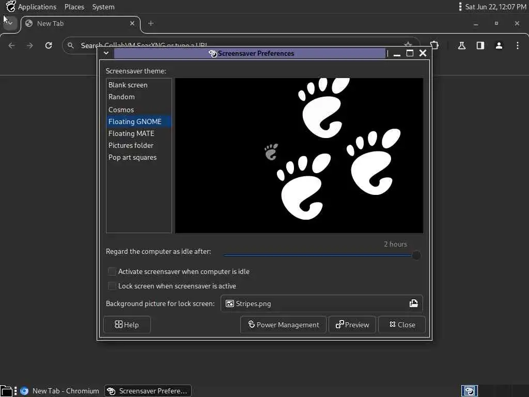Minimize the Chromium window
This screenshot has width=529, height=397.
[x=476, y=24]
